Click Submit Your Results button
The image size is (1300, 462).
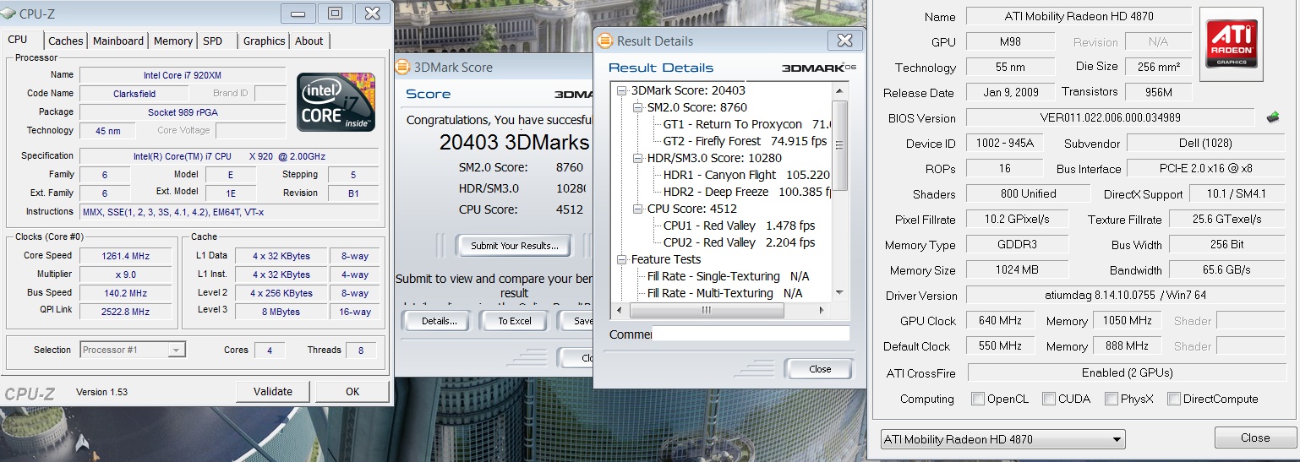point(515,246)
